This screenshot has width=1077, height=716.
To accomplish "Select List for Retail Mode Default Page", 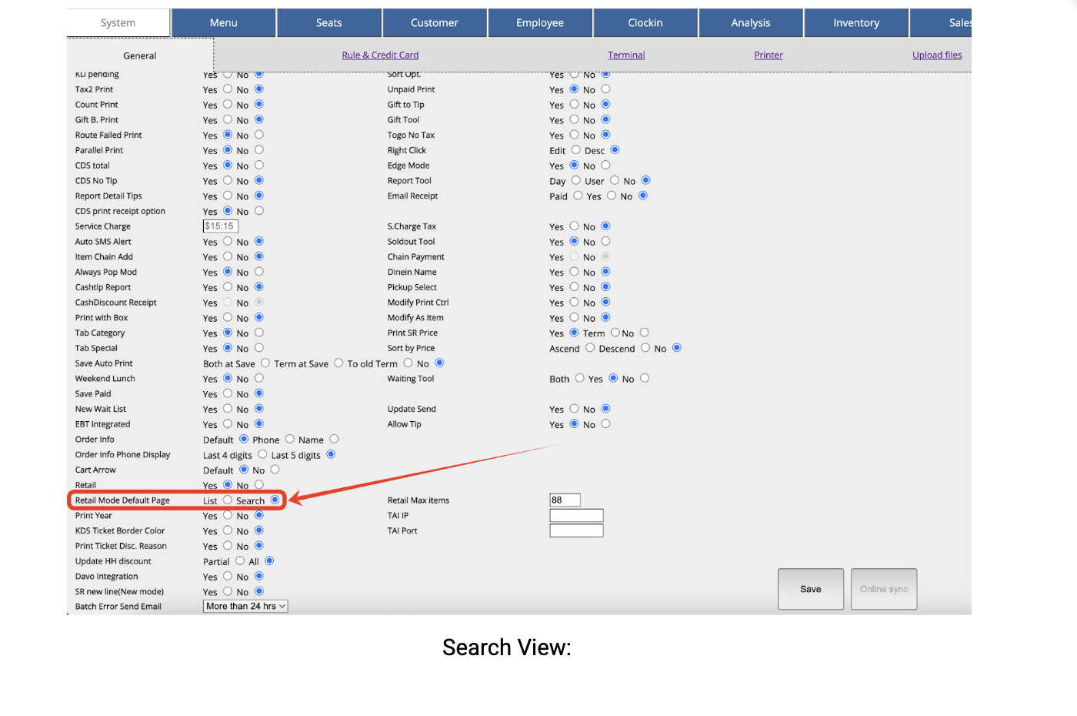I will coord(228,500).
